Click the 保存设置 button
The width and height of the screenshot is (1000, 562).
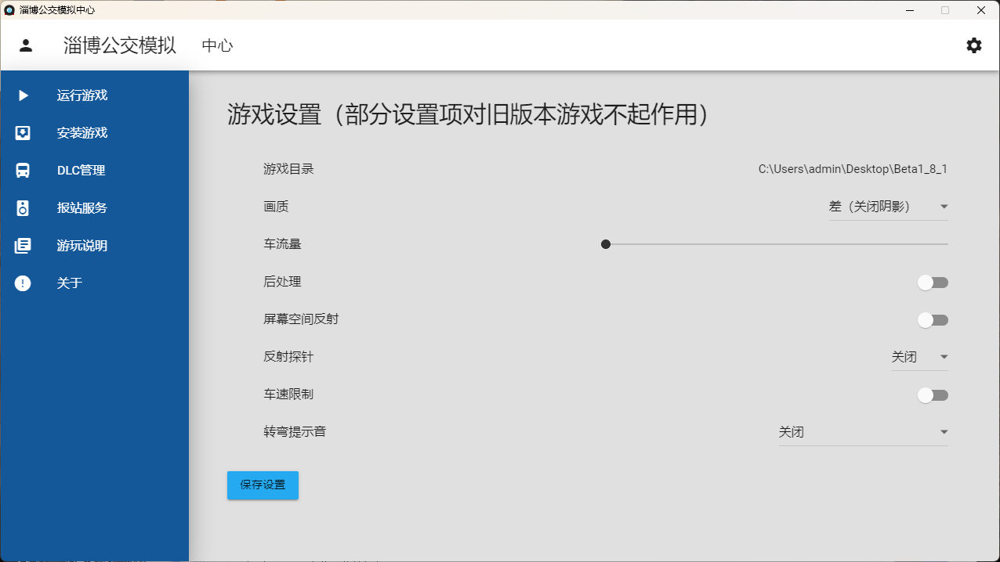263,485
